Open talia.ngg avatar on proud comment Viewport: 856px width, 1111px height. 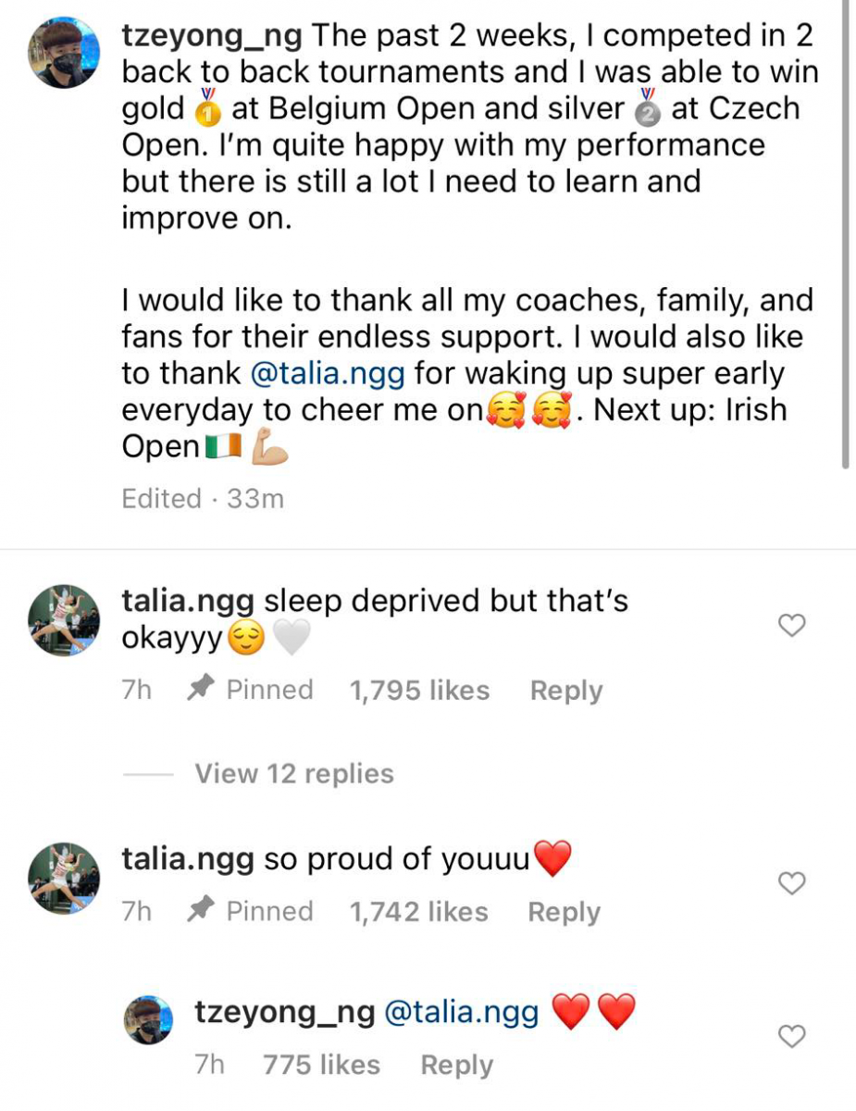(65, 878)
